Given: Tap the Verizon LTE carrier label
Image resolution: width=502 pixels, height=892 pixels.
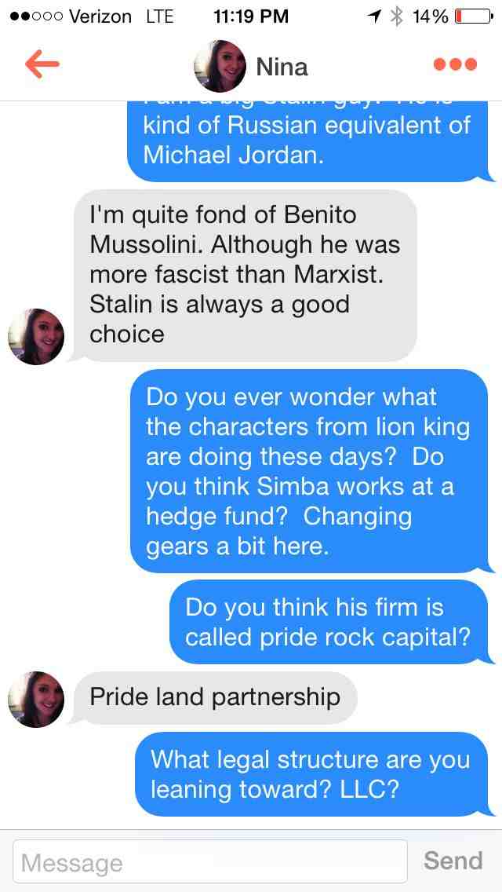Looking at the screenshot, I should tap(121, 16).
